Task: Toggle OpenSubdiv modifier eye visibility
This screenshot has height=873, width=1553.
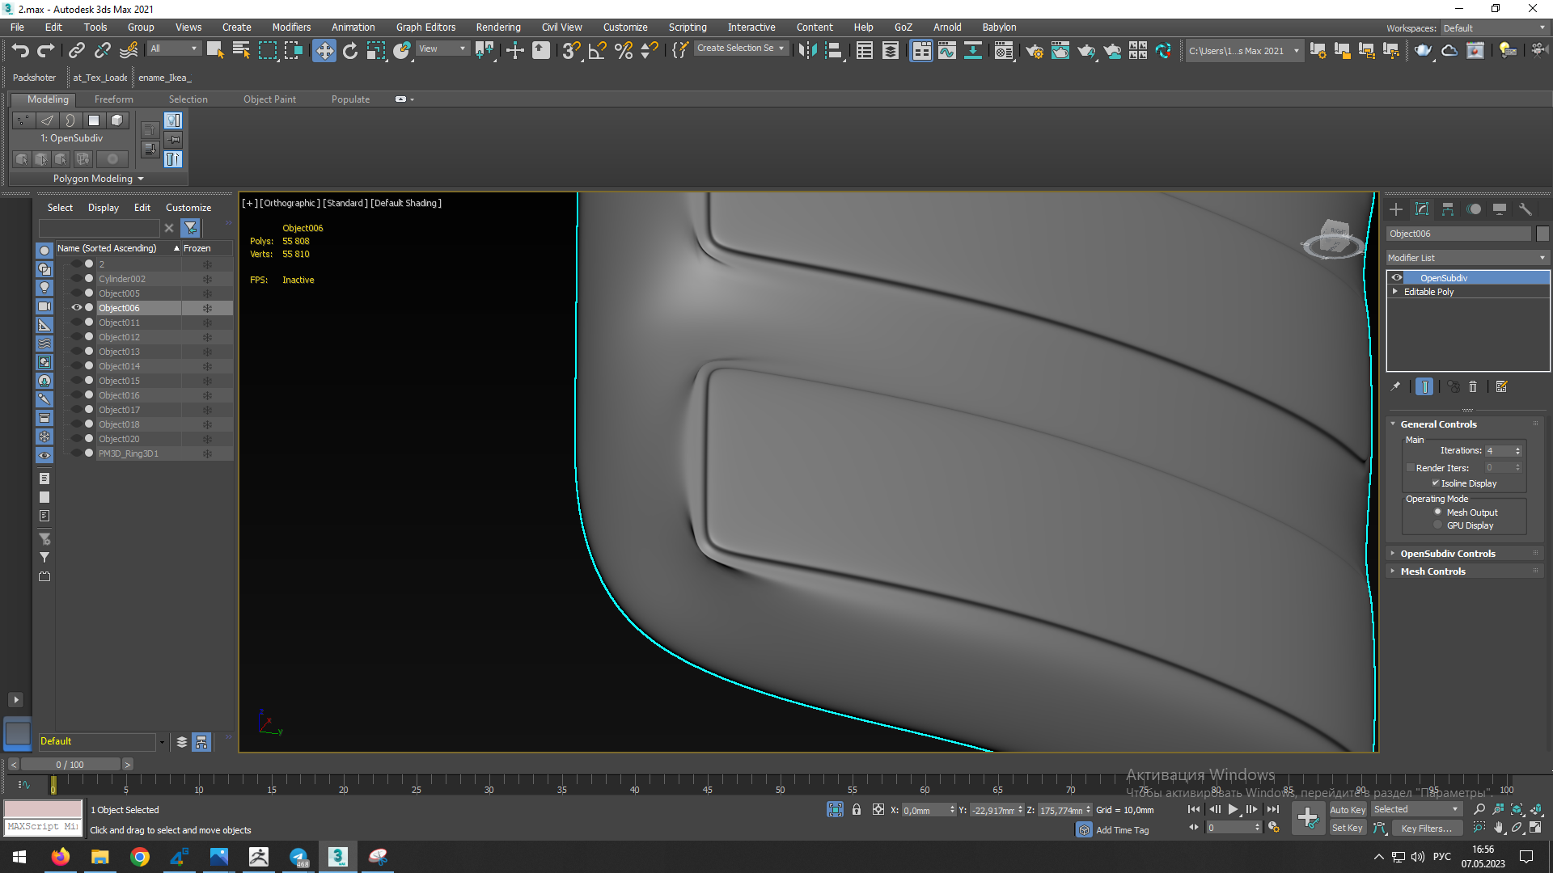Action: point(1397,277)
